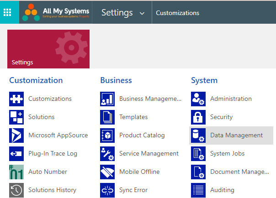
Task: Open the Auditing link
Action: (223, 190)
